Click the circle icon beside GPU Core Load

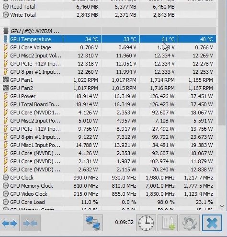[6, 202]
